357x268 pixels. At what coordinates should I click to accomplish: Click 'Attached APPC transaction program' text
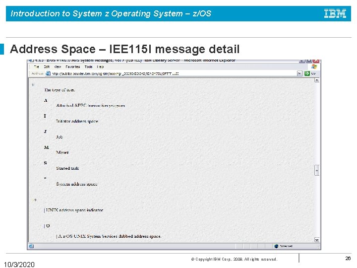(90, 106)
